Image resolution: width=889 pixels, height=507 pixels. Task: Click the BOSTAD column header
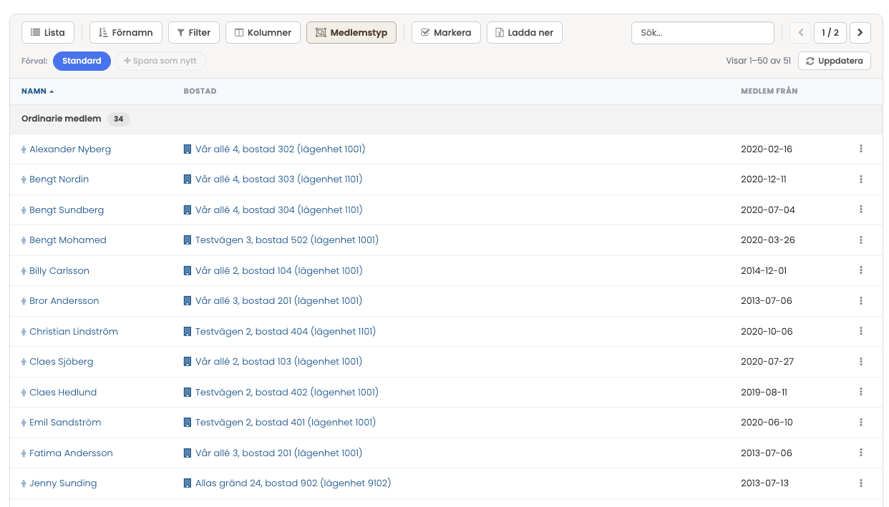click(x=200, y=92)
